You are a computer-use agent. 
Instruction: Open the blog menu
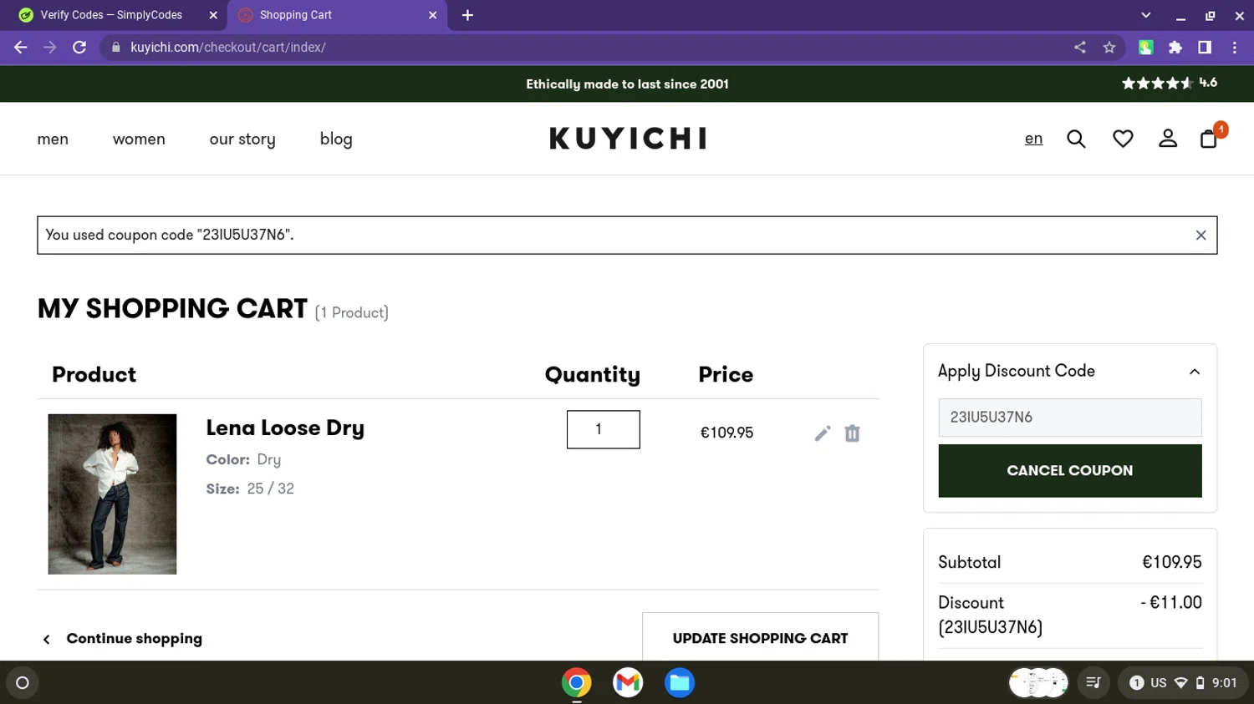pos(336,139)
